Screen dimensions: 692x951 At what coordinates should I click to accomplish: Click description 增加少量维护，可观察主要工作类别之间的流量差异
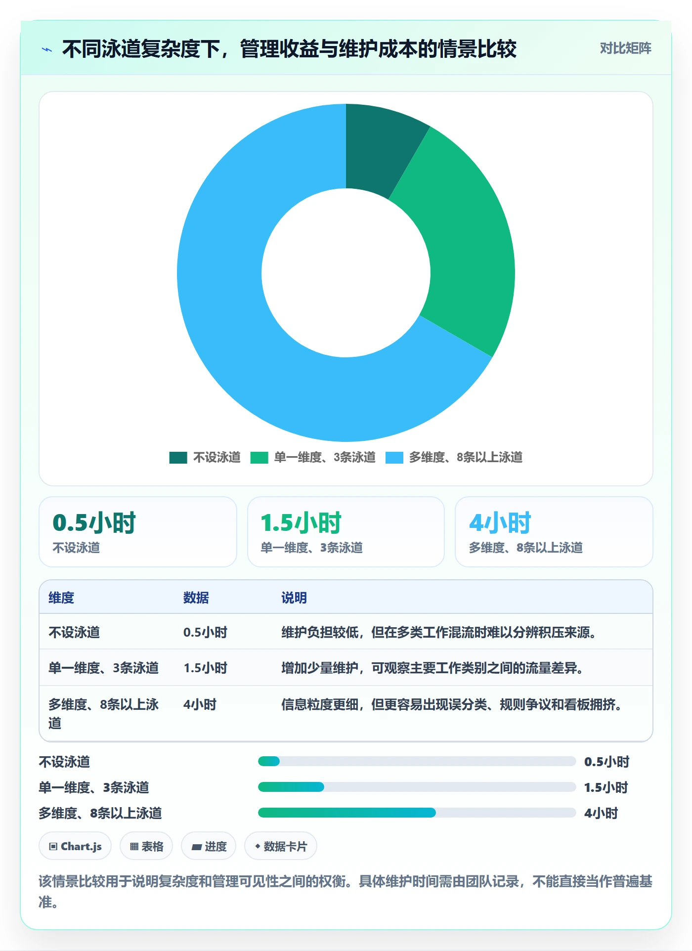[433, 668]
